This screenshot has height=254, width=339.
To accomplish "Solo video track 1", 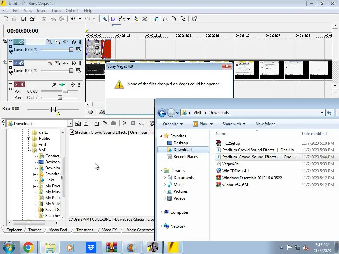I will (x=80, y=42).
